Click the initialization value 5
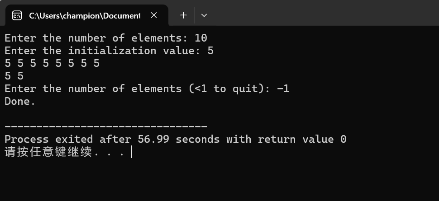This screenshot has height=201, width=439. pyautogui.click(x=210, y=51)
